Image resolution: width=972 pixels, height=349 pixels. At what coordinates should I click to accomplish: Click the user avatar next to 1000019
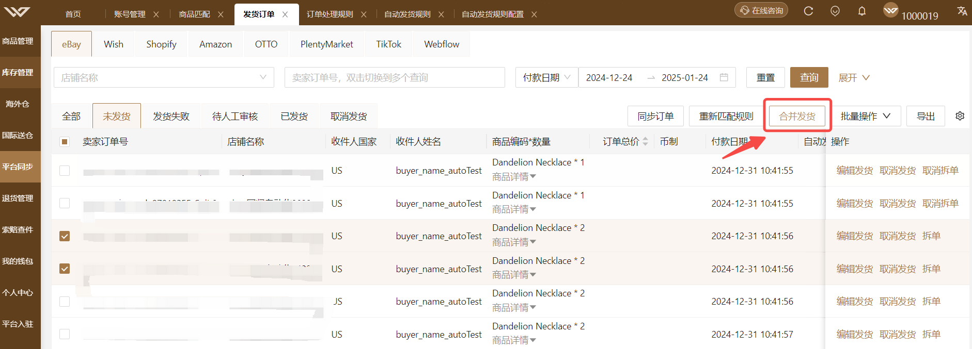click(x=891, y=10)
